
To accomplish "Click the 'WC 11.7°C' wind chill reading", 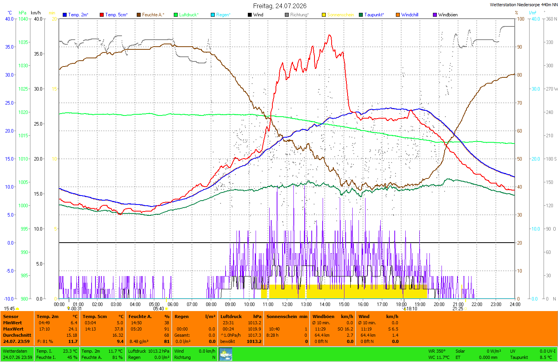I will coord(439,357).
